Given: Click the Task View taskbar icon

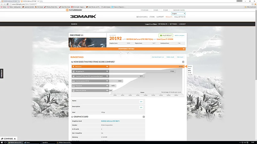Looking at the screenshot, I should click(x=5, y=142).
